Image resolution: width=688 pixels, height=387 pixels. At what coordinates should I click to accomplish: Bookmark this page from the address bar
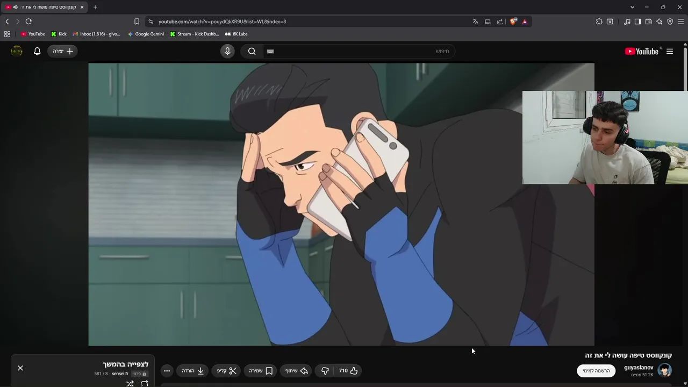[137, 21]
